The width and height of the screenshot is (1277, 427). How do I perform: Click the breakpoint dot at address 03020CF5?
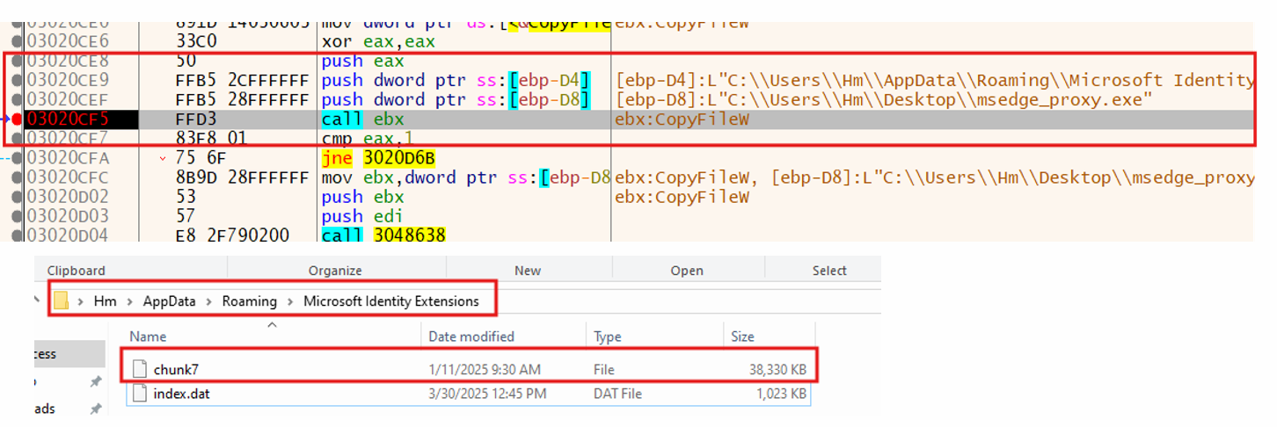(17, 119)
